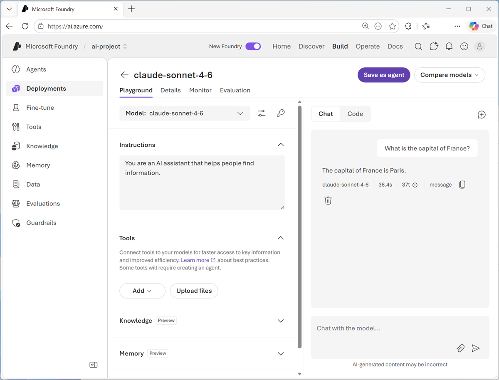Switch to the Details tab

[170, 90]
